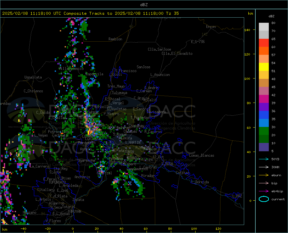Click the pink bip arrow legend icon
288x233 pixels.
pos(264,183)
